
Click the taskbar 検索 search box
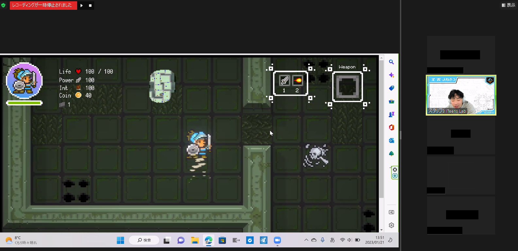(x=144, y=240)
